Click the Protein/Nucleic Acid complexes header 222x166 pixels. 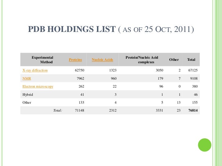pyautogui.click(x=142, y=60)
